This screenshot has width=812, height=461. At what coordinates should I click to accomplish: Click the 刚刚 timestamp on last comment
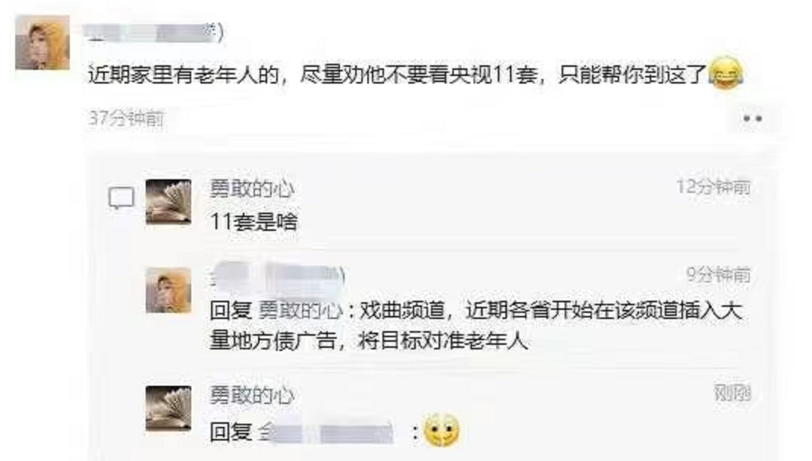[732, 393]
